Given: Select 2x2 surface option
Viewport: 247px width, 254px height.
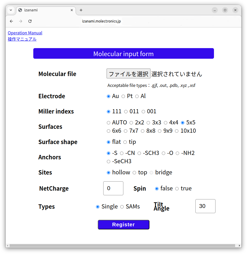Looking at the screenshot, I should coord(131,123).
